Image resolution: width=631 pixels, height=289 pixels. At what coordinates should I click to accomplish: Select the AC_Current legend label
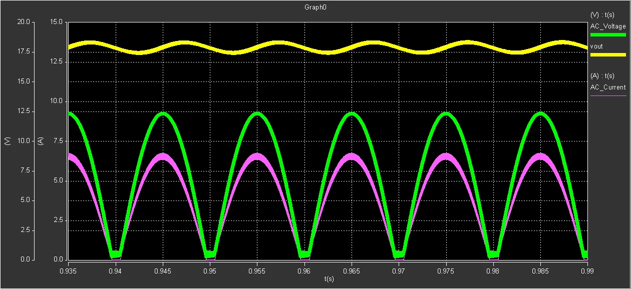pos(608,87)
